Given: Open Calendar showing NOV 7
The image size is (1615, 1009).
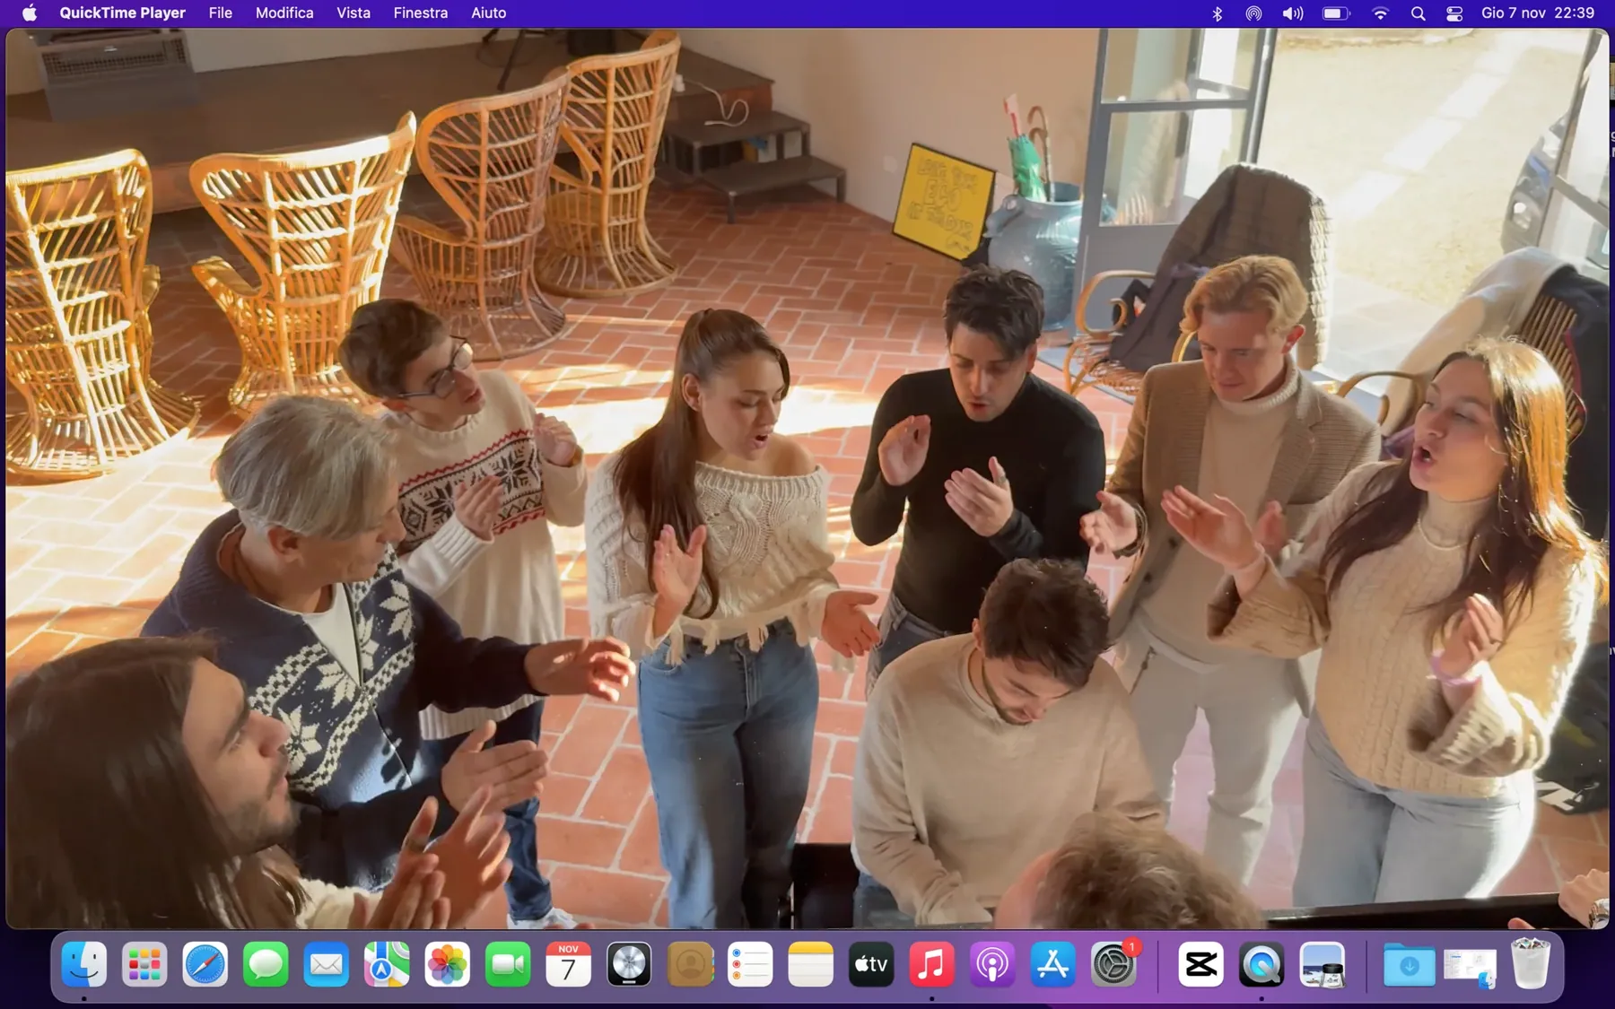Looking at the screenshot, I should (569, 965).
